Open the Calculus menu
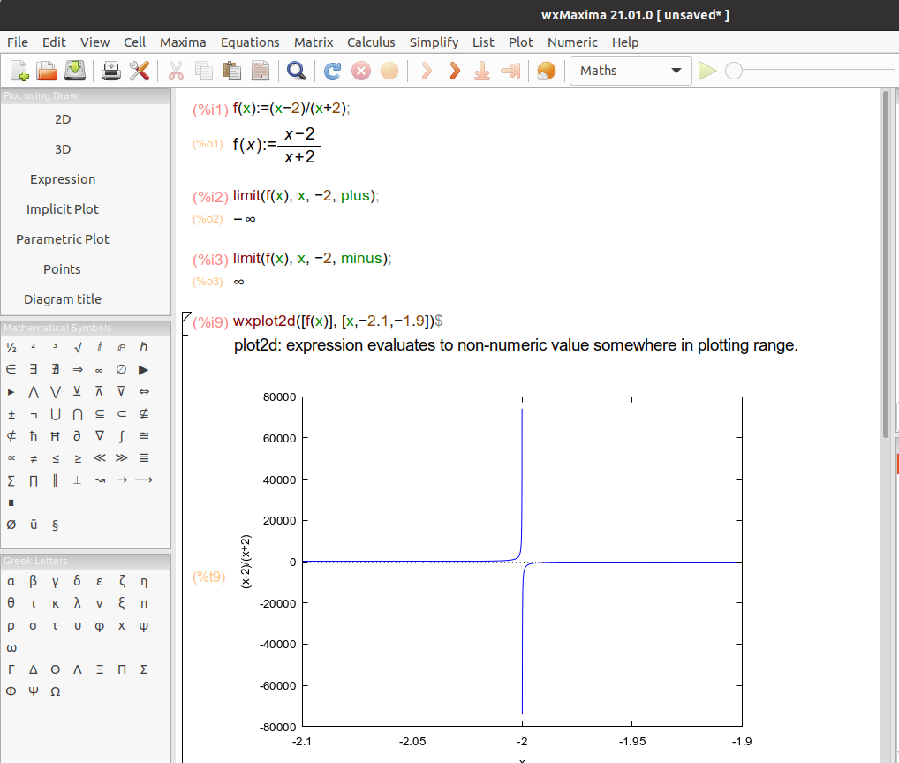The width and height of the screenshot is (899, 763). tap(371, 42)
